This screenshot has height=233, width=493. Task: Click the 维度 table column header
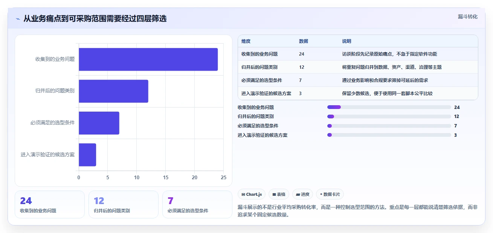[x=246, y=41]
